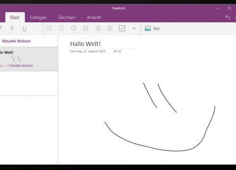Click the date Samstag, 22. August 2015

[88, 51]
